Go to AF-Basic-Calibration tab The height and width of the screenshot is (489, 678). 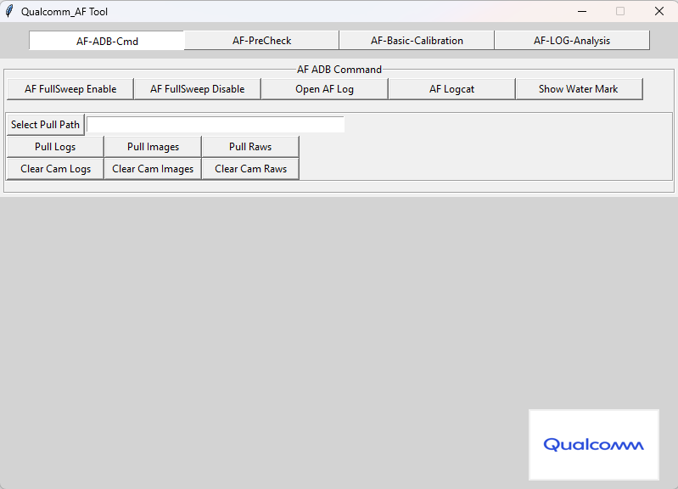point(417,40)
